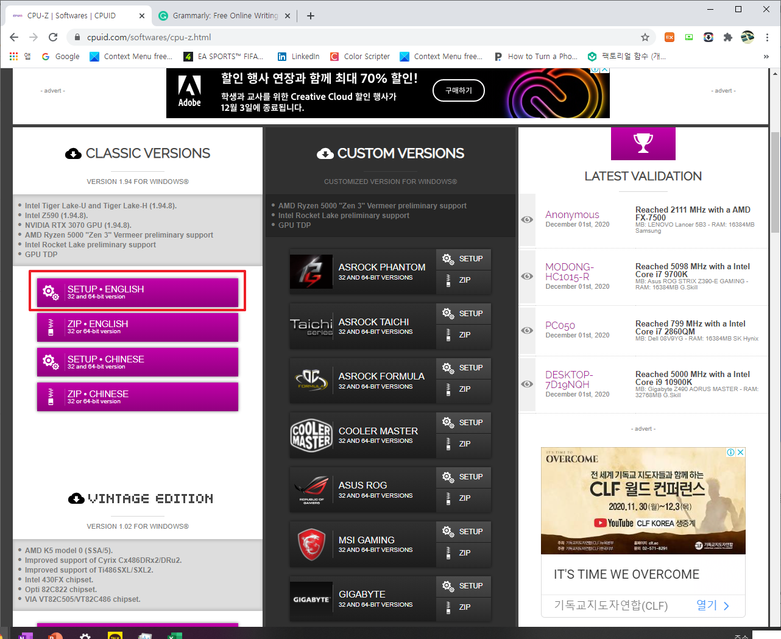The width and height of the screenshot is (781, 639).
Task: Download ZIP • ENGLISH classic version
Action: click(x=138, y=327)
